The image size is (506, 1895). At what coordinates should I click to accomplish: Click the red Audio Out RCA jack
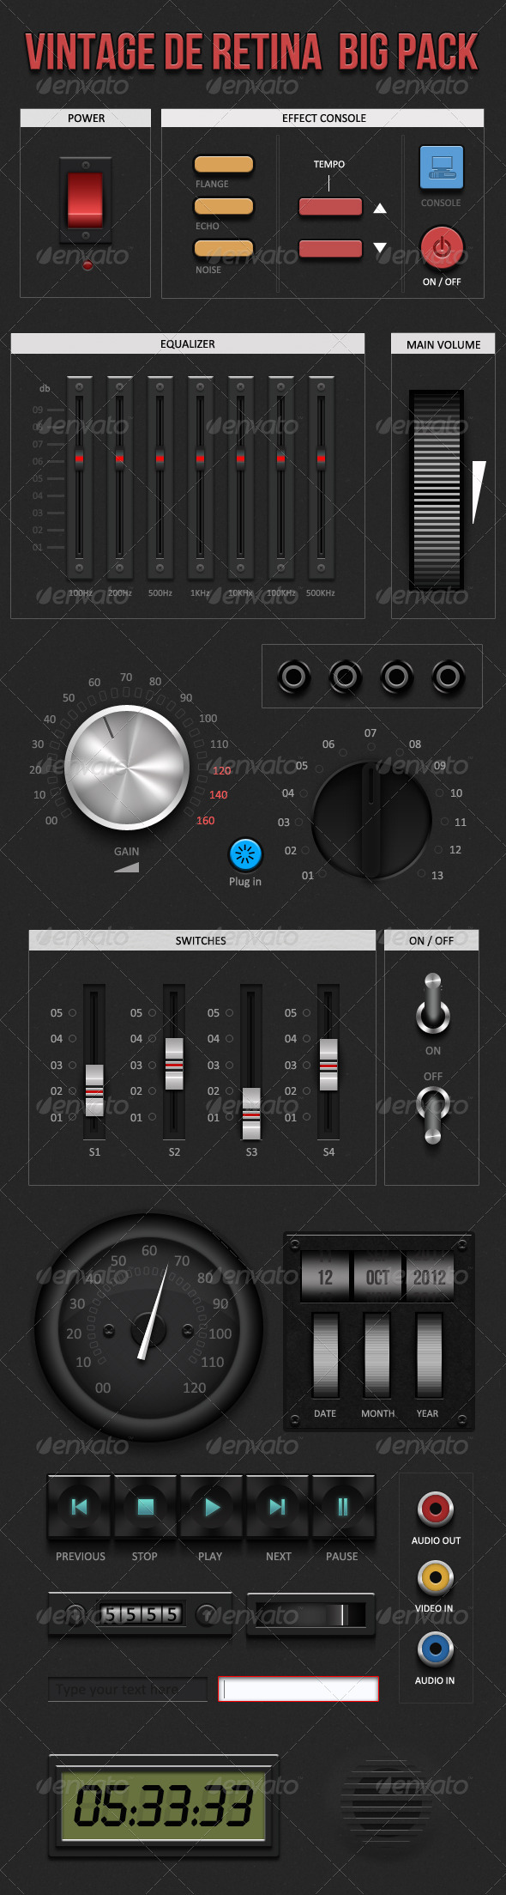(x=436, y=1509)
